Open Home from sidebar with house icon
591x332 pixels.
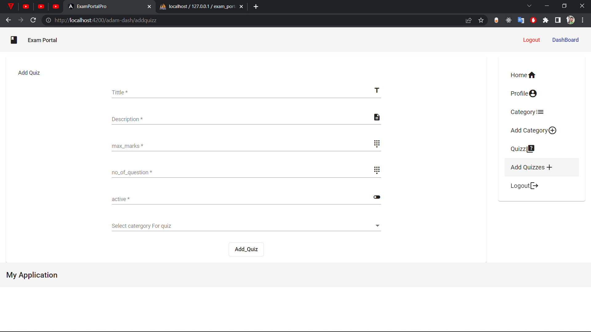click(x=523, y=75)
